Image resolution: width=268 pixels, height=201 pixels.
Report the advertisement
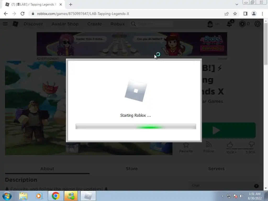[222, 59]
